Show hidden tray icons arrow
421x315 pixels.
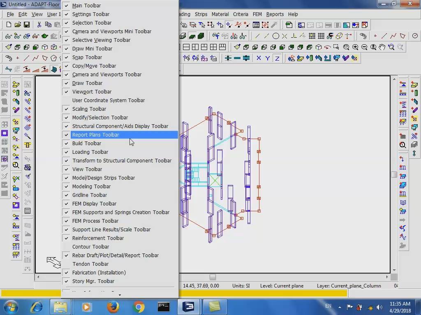[x=340, y=307]
